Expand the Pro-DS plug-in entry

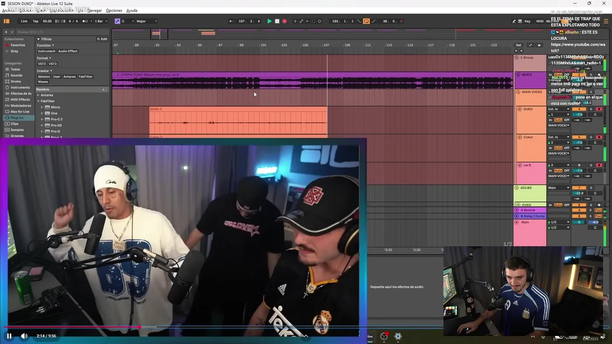point(42,125)
